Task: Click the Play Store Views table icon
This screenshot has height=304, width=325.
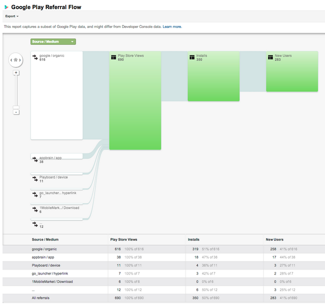Action: tap(114, 57)
